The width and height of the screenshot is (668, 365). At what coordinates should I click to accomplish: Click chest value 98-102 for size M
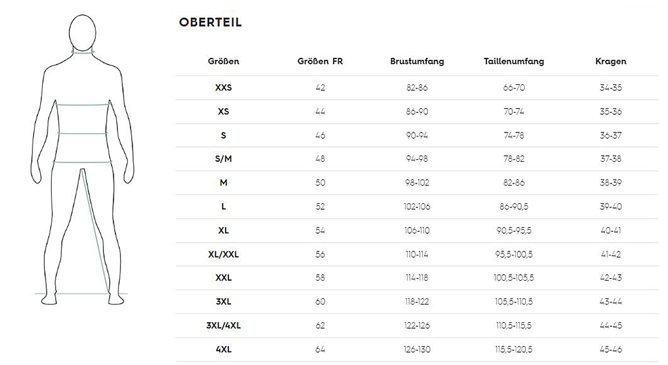tap(417, 183)
